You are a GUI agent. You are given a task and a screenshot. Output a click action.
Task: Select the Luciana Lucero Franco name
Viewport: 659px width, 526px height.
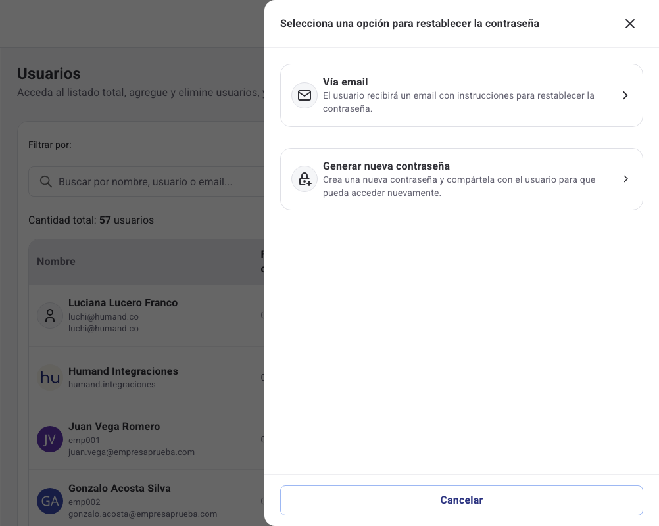(x=123, y=303)
